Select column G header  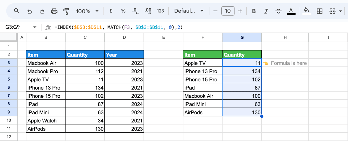[x=242, y=37]
